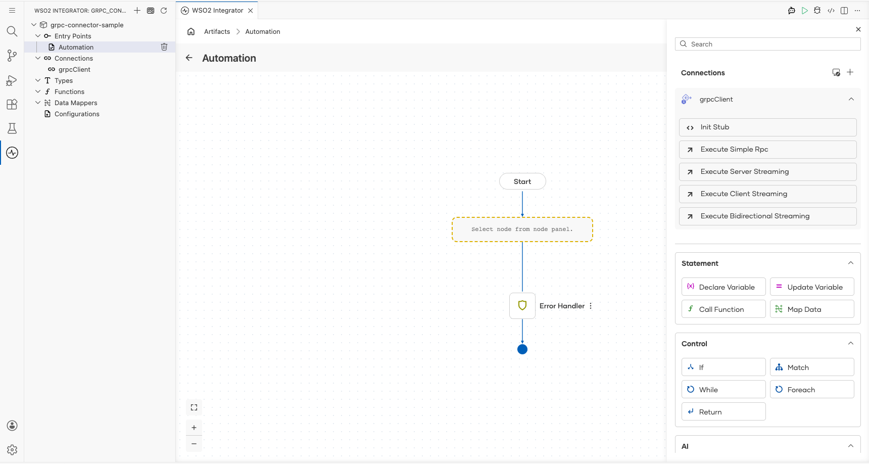Add a Call Function node

[x=723, y=309]
